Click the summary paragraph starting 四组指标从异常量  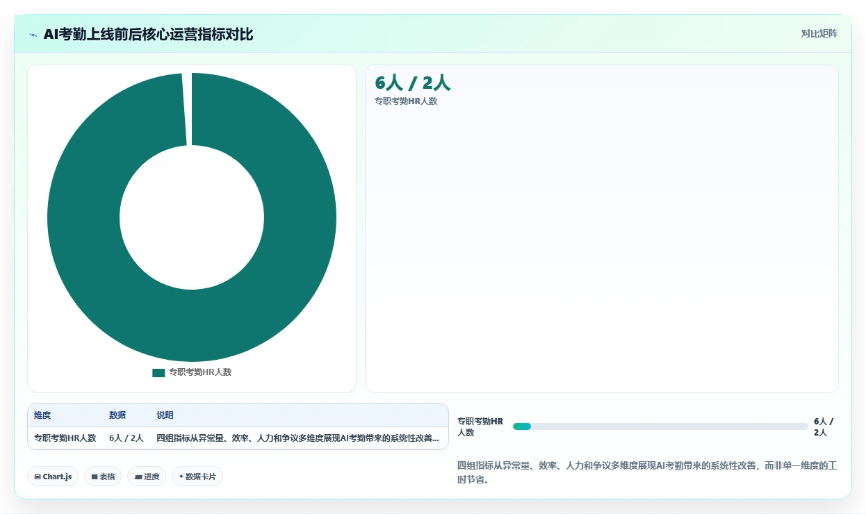pos(648,472)
